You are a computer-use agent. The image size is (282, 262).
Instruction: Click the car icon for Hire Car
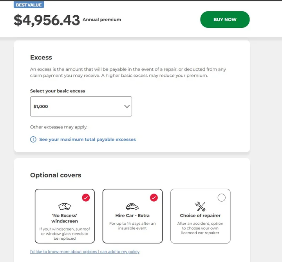tap(132, 206)
